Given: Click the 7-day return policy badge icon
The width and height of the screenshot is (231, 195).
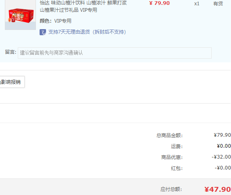Looking at the screenshot, I should click(43, 32).
